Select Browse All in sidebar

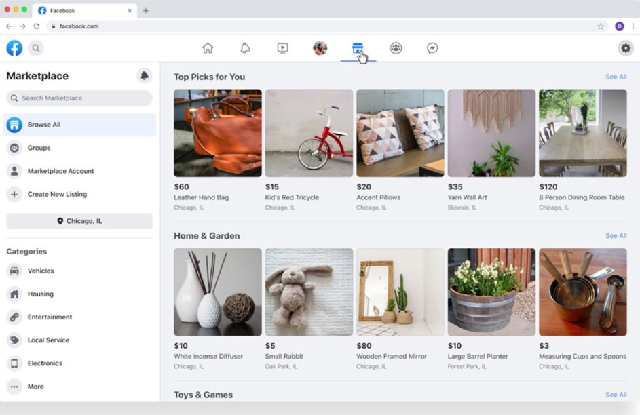[79, 125]
